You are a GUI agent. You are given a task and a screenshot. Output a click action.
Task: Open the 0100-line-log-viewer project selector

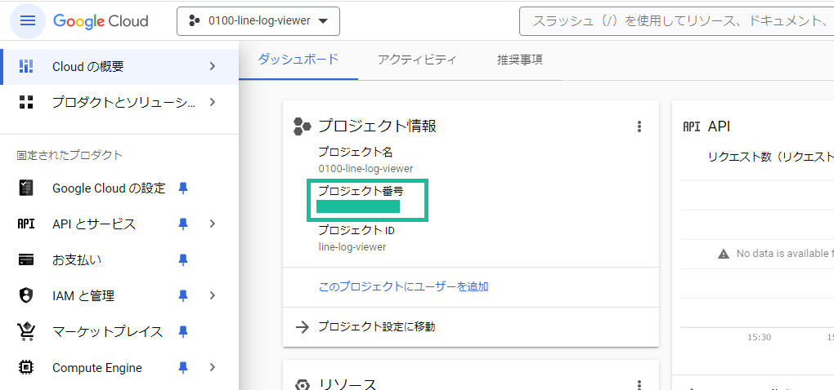pos(258,21)
